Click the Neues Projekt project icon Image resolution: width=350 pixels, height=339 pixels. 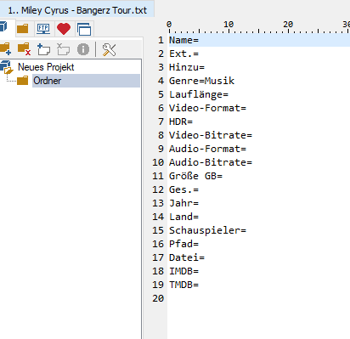point(7,67)
